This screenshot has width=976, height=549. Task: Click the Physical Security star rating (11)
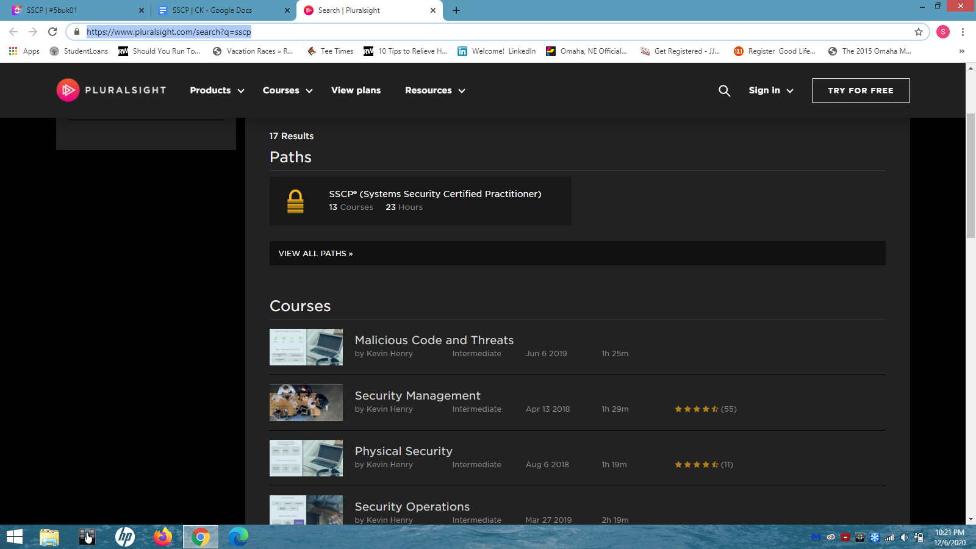(x=704, y=465)
